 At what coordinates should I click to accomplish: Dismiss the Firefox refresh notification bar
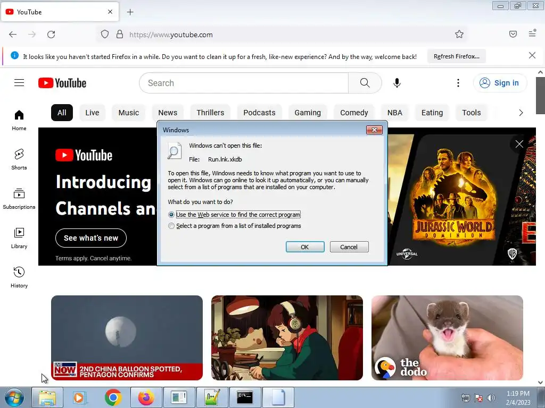(532, 55)
